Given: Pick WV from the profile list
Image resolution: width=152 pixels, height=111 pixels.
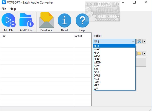Looking at the screenshot, I should point(114,89).
